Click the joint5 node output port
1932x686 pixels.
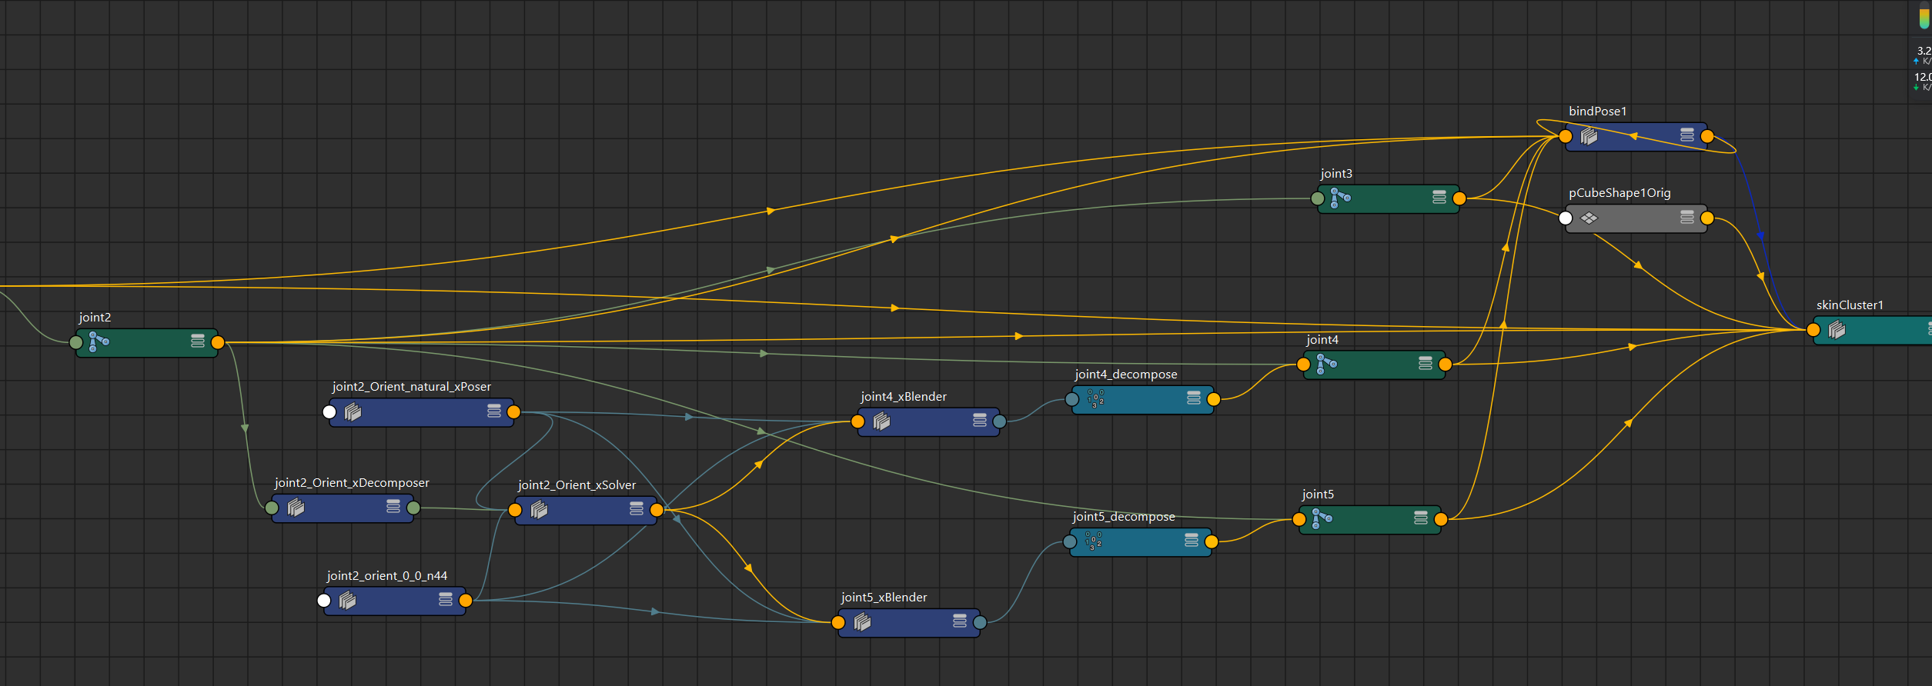pyautogui.click(x=1441, y=519)
